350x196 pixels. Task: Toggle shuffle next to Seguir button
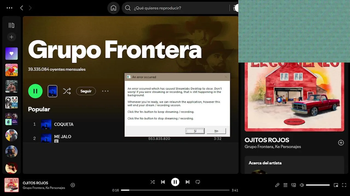(x=67, y=91)
